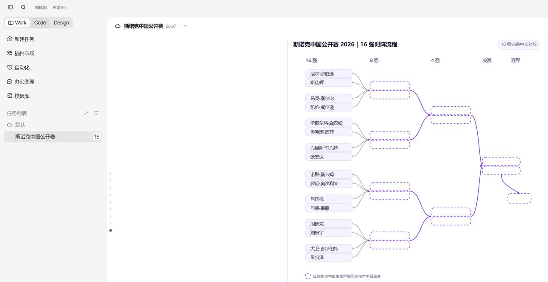Switch to the Work tab

coord(17,23)
